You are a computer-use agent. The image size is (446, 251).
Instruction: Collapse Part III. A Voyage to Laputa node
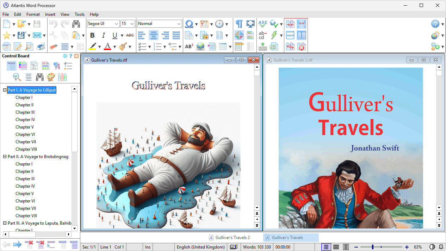(x=5, y=223)
